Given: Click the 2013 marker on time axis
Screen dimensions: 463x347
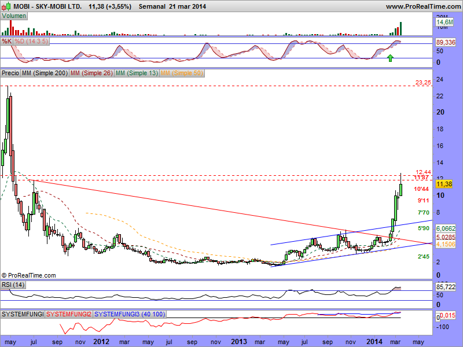Looking at the screenshot, I should 237,341.
